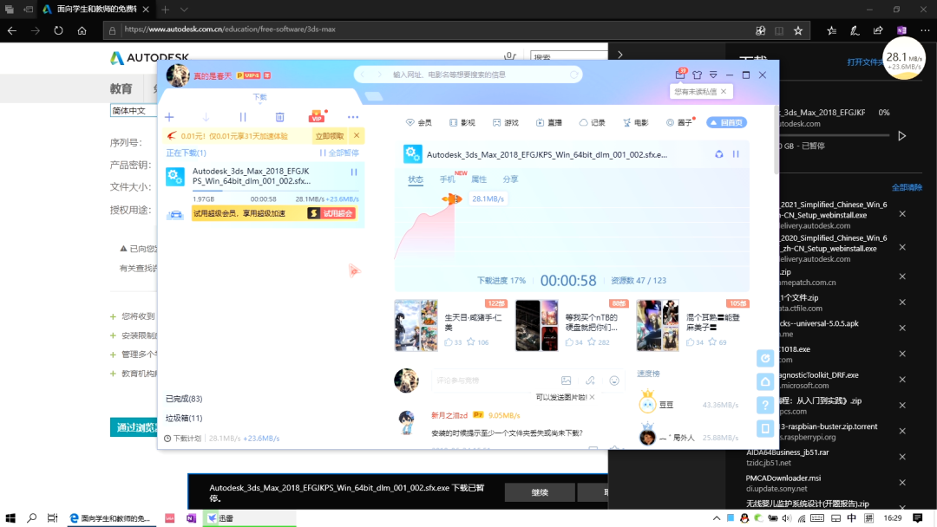
Task: Open the 混个耳熟 recommendation thumbnail
Action: [x=658, y=325]
